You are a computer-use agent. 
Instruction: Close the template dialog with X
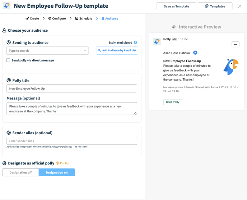(x=239, y=6)
